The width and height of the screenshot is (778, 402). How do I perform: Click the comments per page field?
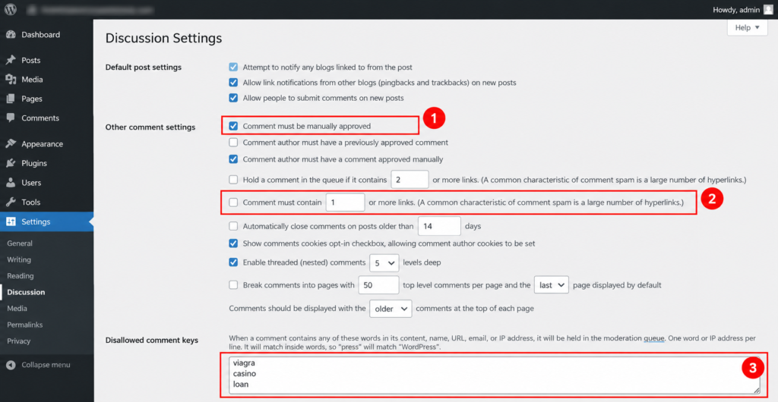[378, 285]
